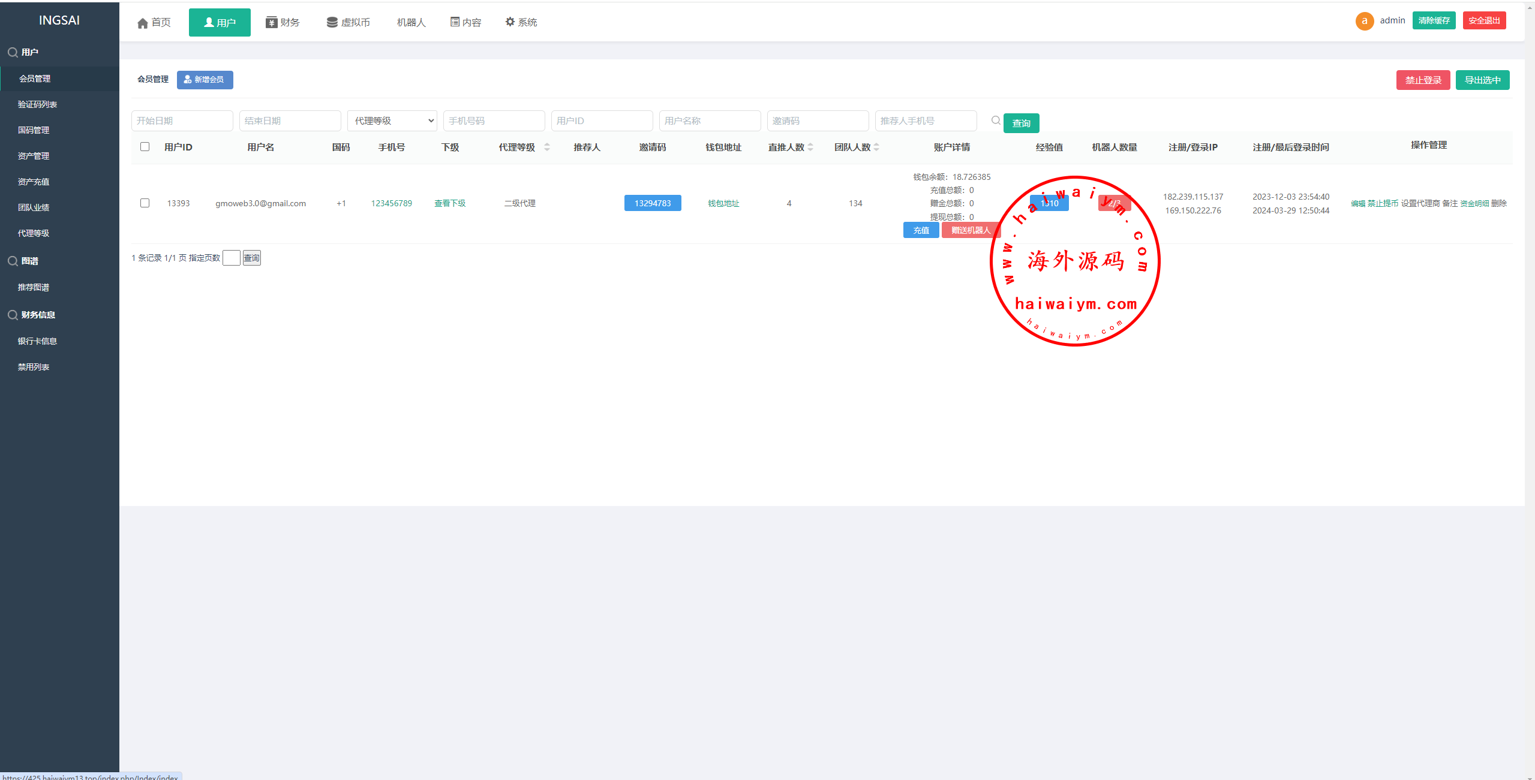Click the magnifier icon beside 图谱 in sidebar
1535x780 pixels.
click(12, 261)
